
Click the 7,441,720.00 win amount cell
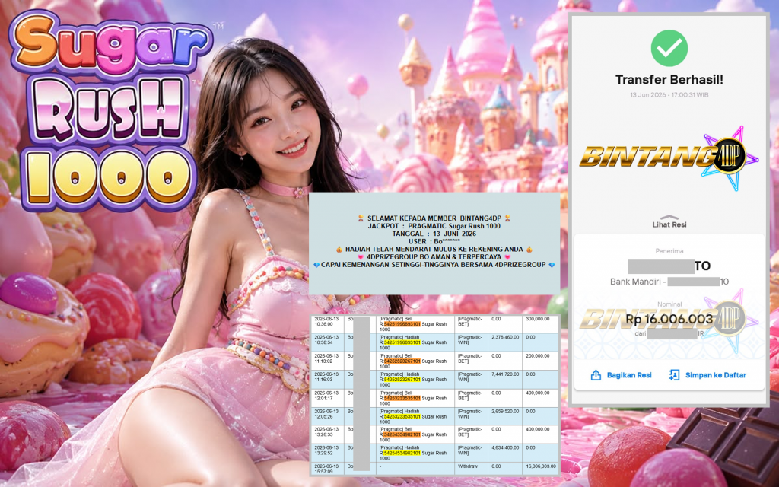(x=505, y=379)
